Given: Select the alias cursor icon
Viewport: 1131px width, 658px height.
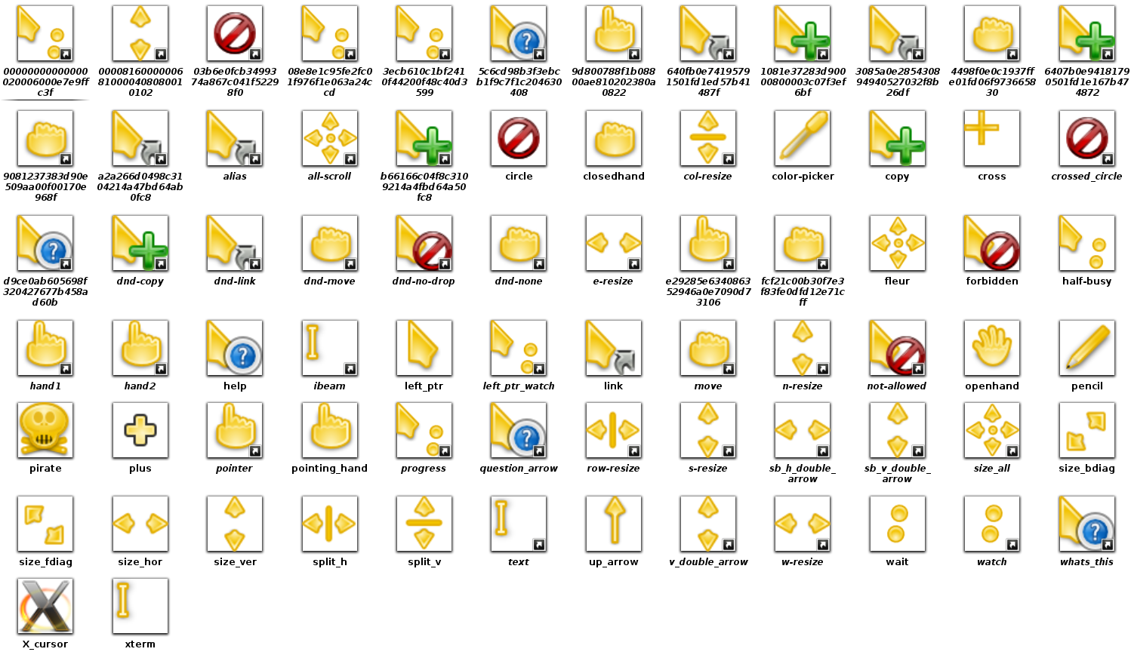Looking at the screenshot, I should click(x=235, y=138).
